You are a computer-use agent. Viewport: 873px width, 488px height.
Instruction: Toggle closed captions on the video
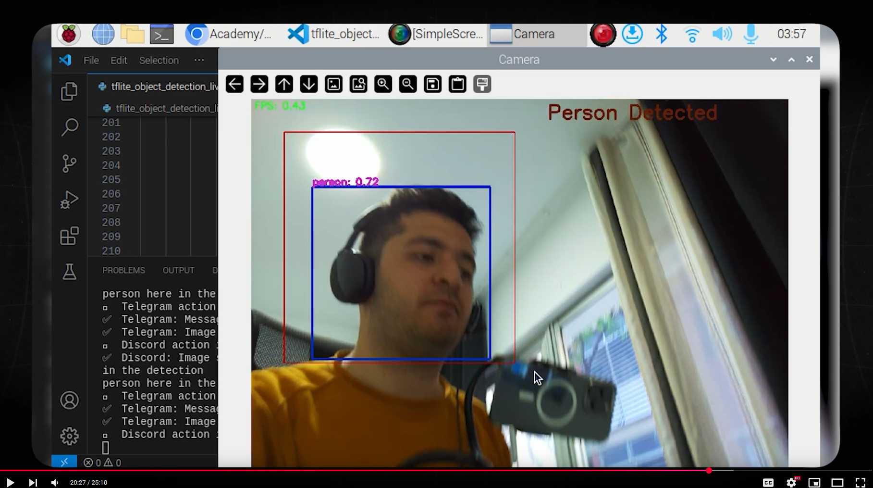click(768, 482)
